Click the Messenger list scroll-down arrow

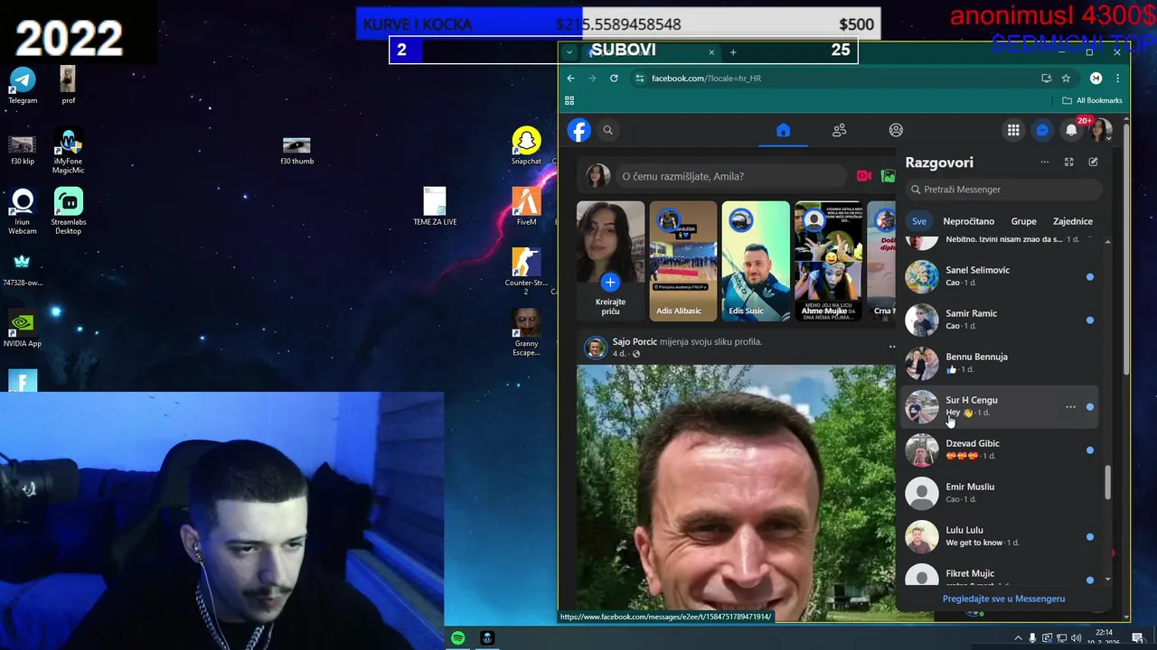coord(1108,580)
